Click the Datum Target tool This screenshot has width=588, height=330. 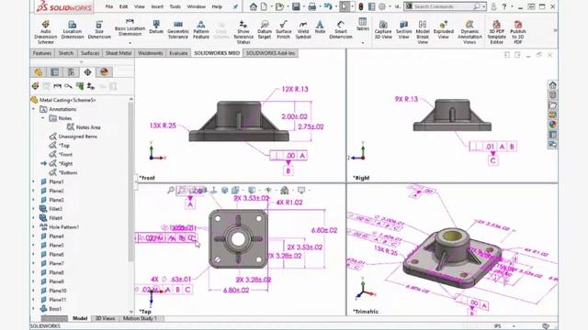coord(265,30)
